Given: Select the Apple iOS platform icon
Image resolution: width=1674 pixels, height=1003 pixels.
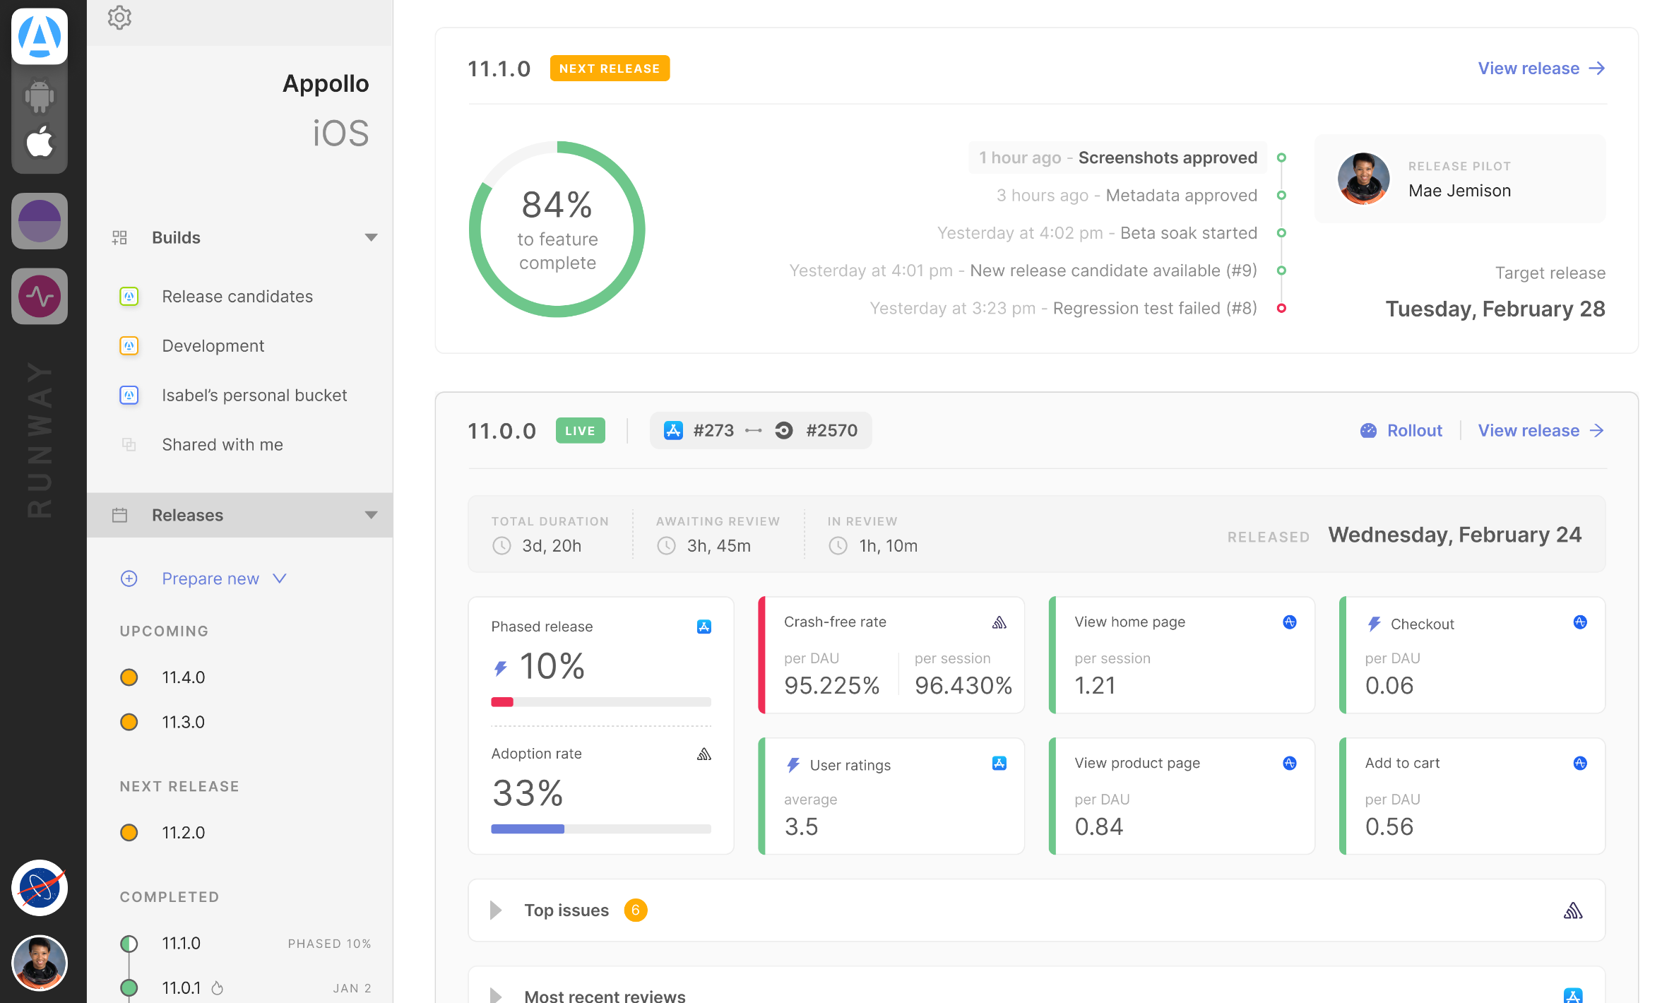Looking at the screenshot, I should [x=40, y=141].
